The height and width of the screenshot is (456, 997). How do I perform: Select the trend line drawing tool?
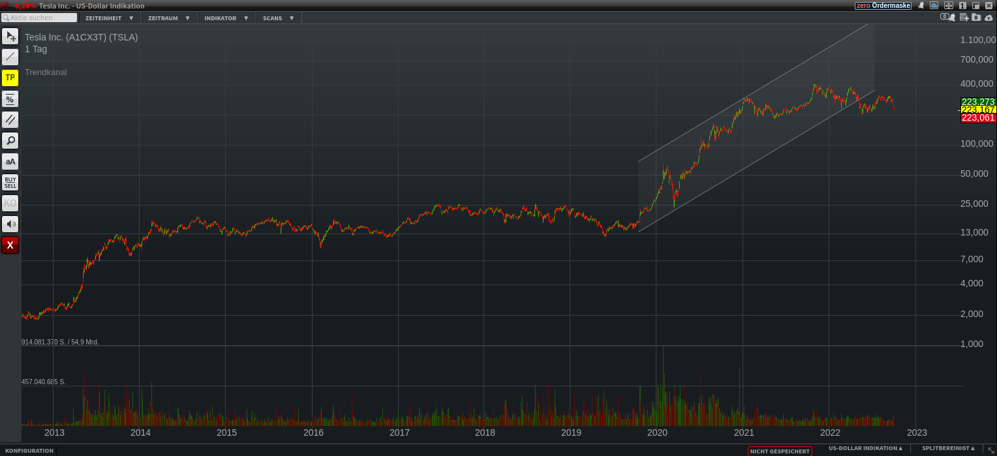tap(10, 57)
